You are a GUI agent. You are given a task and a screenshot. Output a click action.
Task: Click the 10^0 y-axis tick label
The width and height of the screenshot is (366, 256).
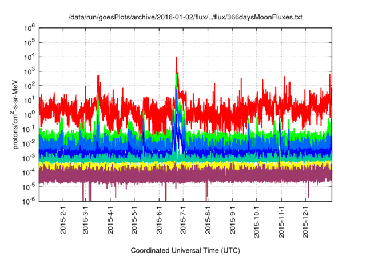[x=29, y=115]
